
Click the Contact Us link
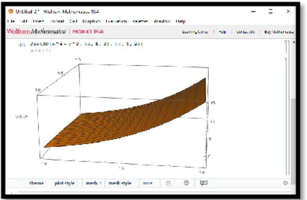[x=245, y=32]
